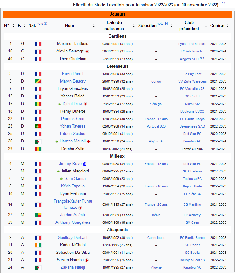Screen dimensions: 235x273
Task: Select contract 2010-2025 cell
Action: [218, 149]
